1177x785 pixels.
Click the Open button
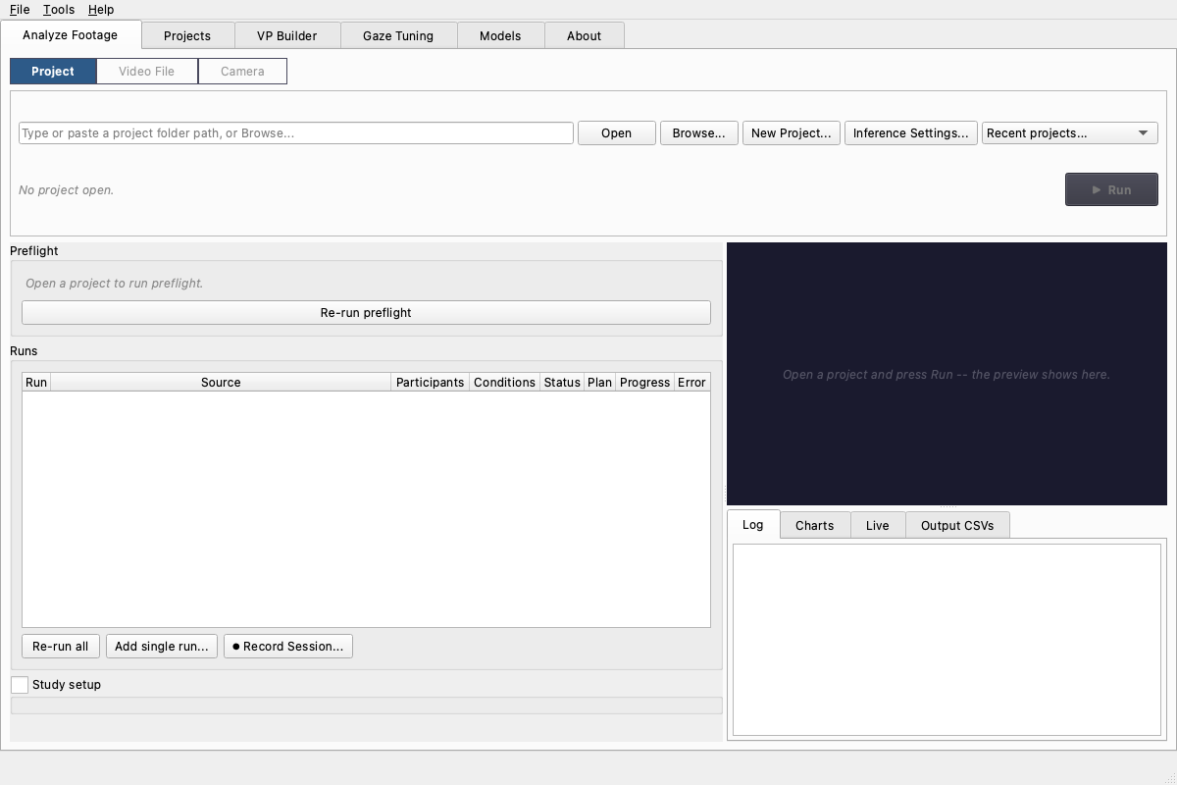coord(616,132)
